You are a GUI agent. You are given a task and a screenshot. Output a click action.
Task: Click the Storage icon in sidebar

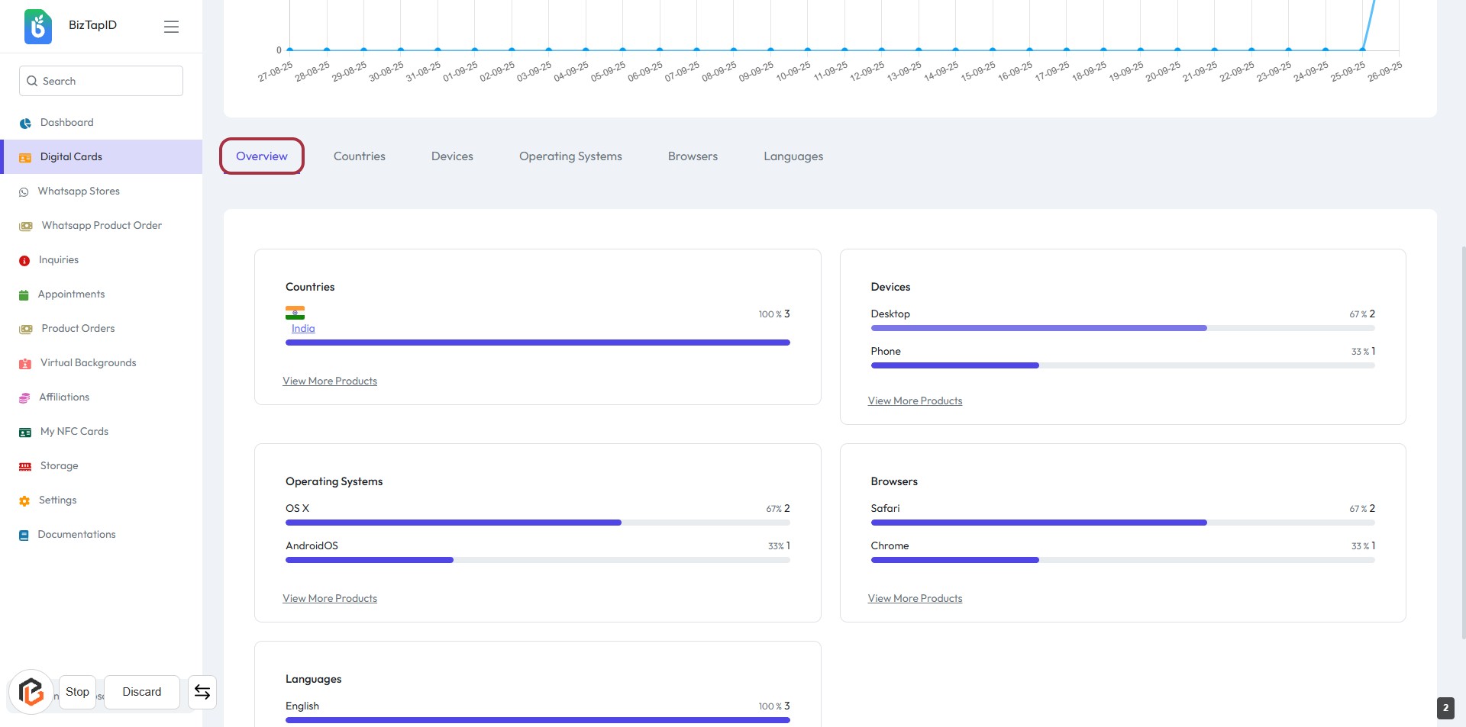pyautogui.click(x=25, y=466)
